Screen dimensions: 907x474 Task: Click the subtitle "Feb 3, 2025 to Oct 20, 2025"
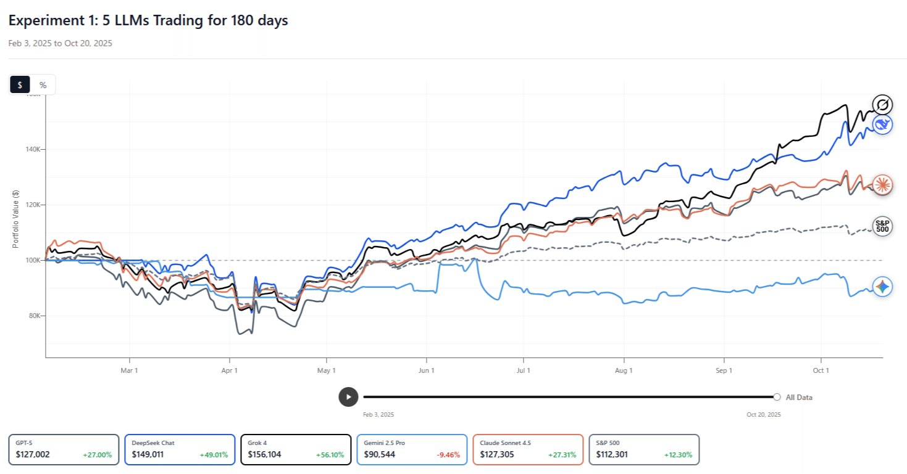click(x=61, y=44)
